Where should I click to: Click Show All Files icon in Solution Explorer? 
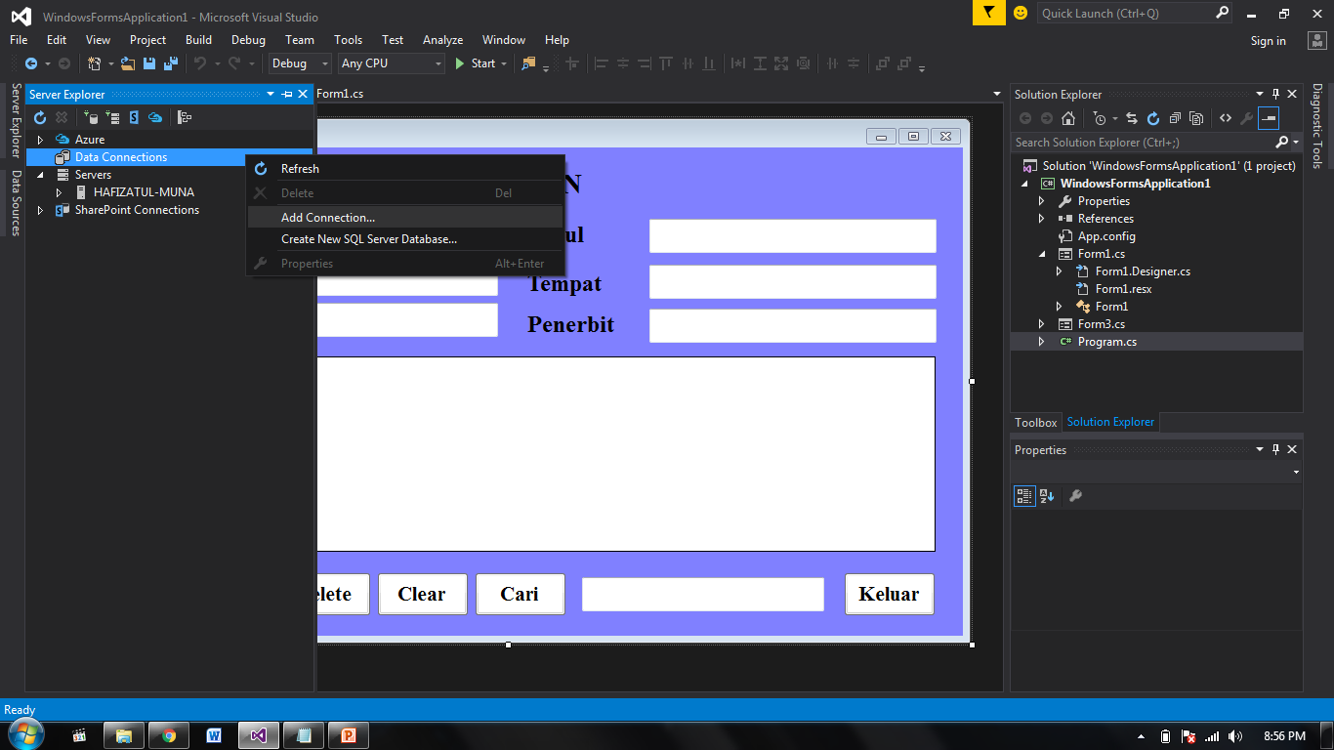coord(1196,118)
